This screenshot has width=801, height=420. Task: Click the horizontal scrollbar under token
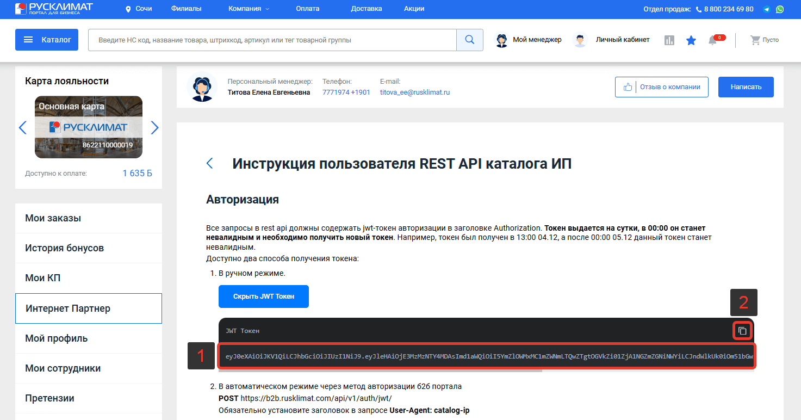point(380,371)
